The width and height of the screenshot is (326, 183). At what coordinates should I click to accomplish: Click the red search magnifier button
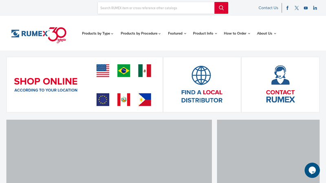[x=221, y=8]
